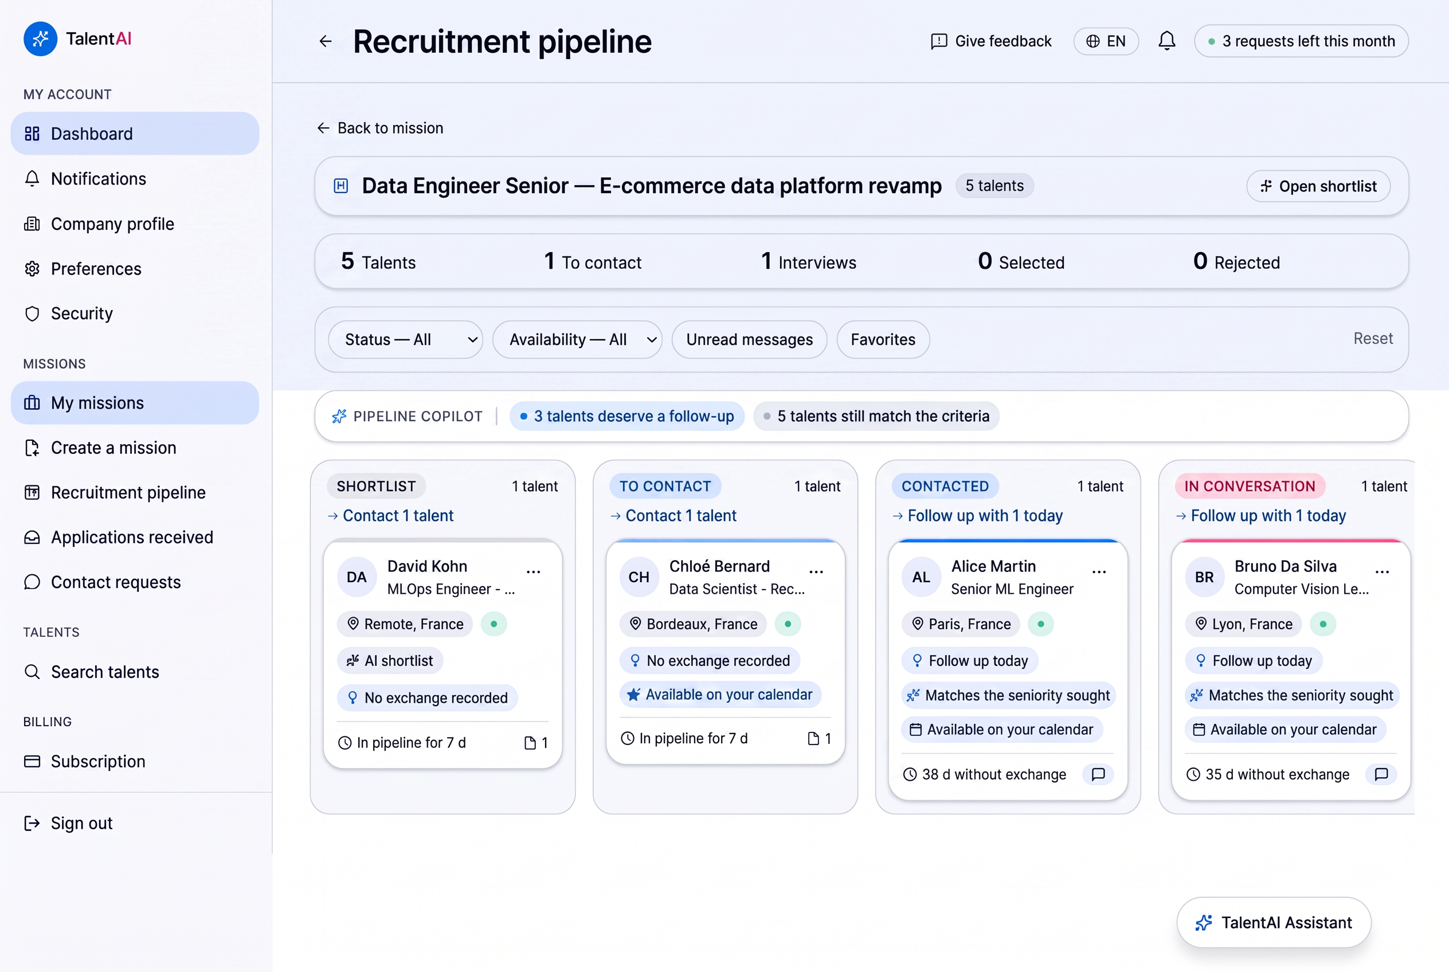Expand the Availability — All dropdown

577,340
